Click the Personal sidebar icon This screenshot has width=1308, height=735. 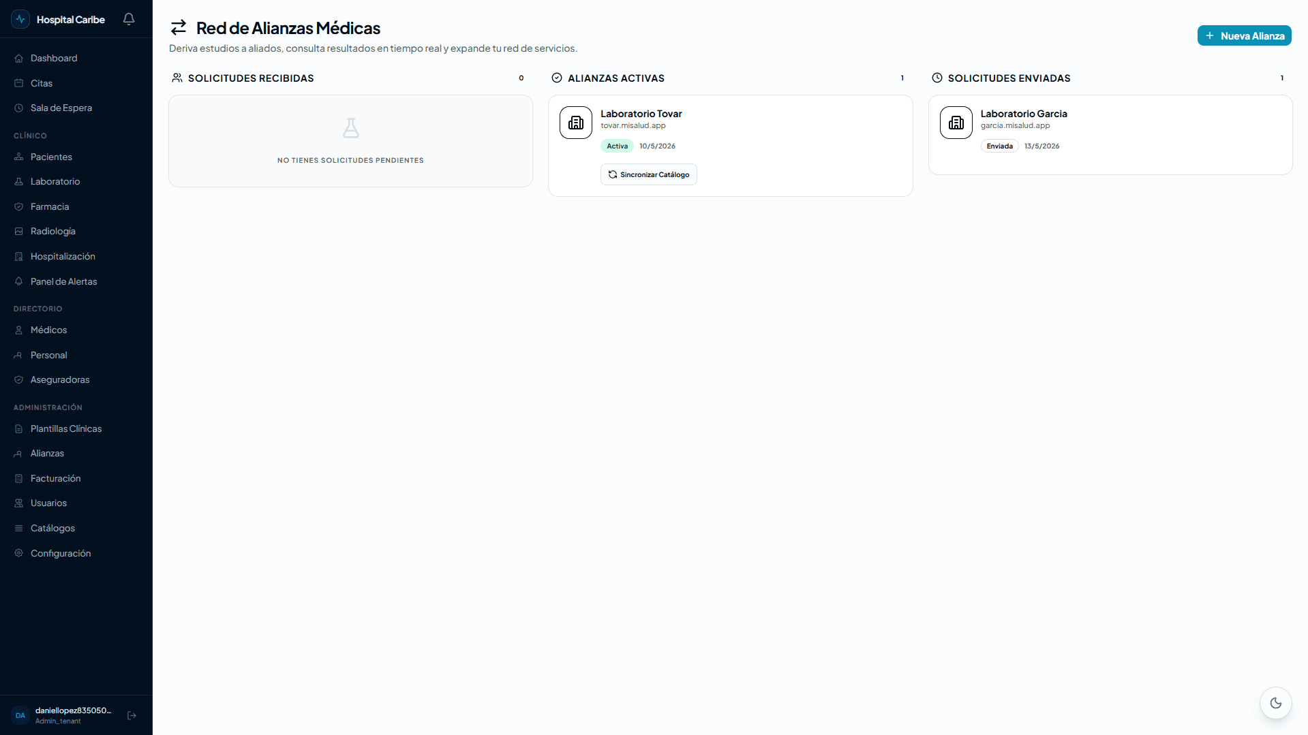(19, 355)
